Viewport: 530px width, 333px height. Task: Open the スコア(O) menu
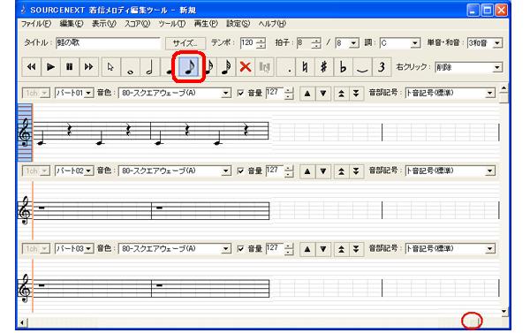pyautogui.click(x=137, y=24)
